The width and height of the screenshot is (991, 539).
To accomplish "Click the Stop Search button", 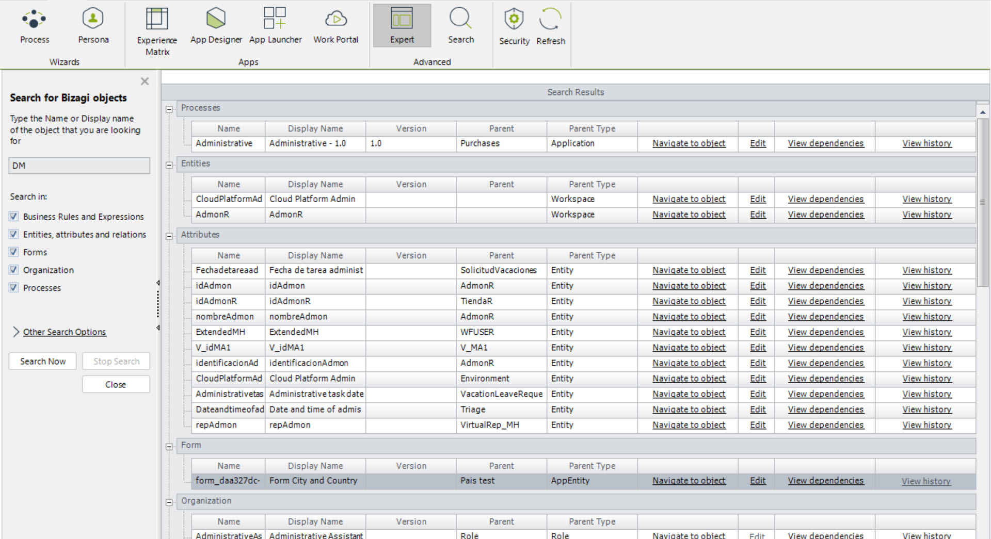I will tap(116, 362).
